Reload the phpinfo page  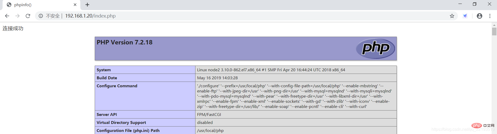click(28, 16)
